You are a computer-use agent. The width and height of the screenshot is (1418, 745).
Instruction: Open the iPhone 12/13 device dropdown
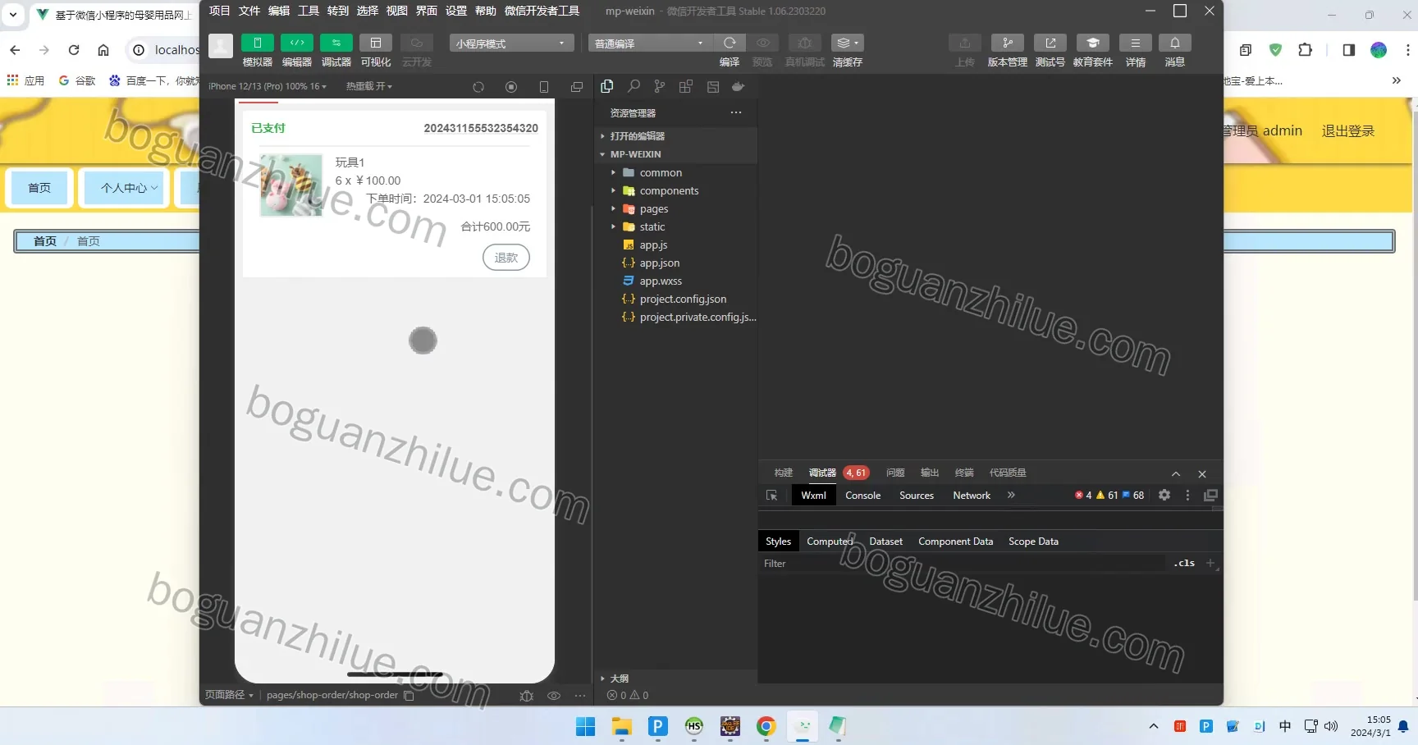click(x=268, y=86)
